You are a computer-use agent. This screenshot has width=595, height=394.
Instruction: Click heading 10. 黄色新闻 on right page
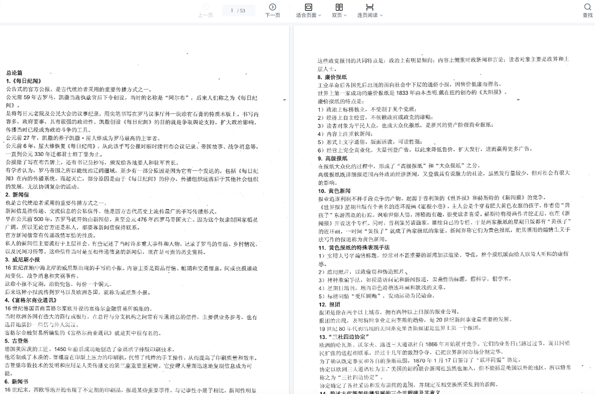click(335, 191)
